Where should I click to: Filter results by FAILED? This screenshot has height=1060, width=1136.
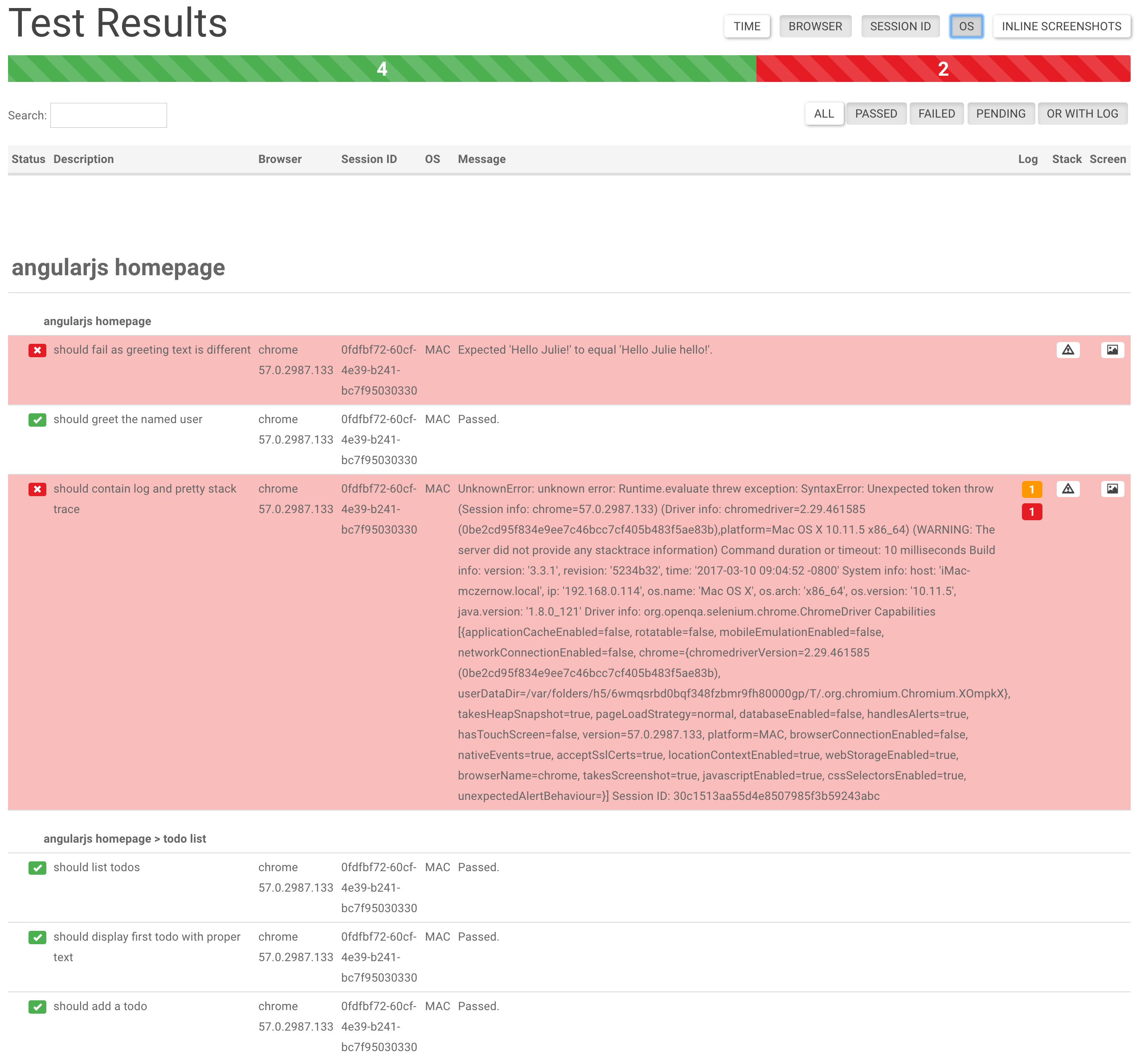[x=936, y=114]
